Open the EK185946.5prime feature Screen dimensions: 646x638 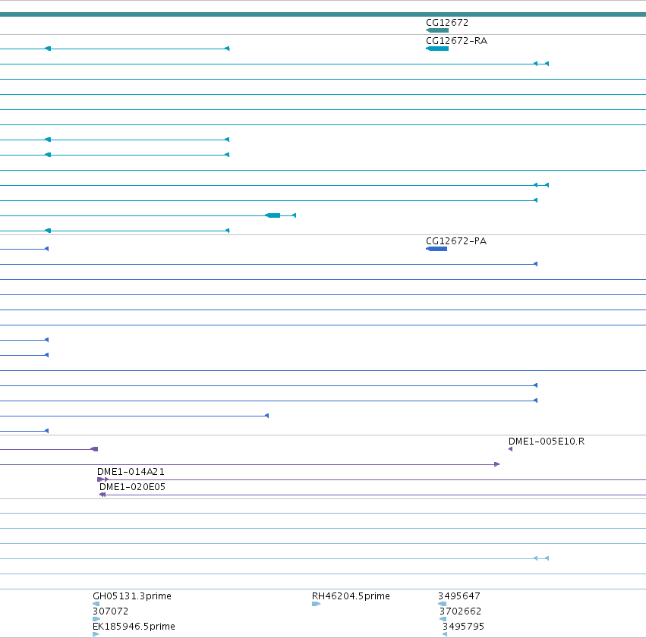(x=96, y=634)
